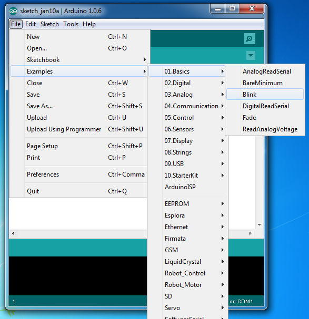Open the File menu
309x319 pixels.
click(16, 24)
